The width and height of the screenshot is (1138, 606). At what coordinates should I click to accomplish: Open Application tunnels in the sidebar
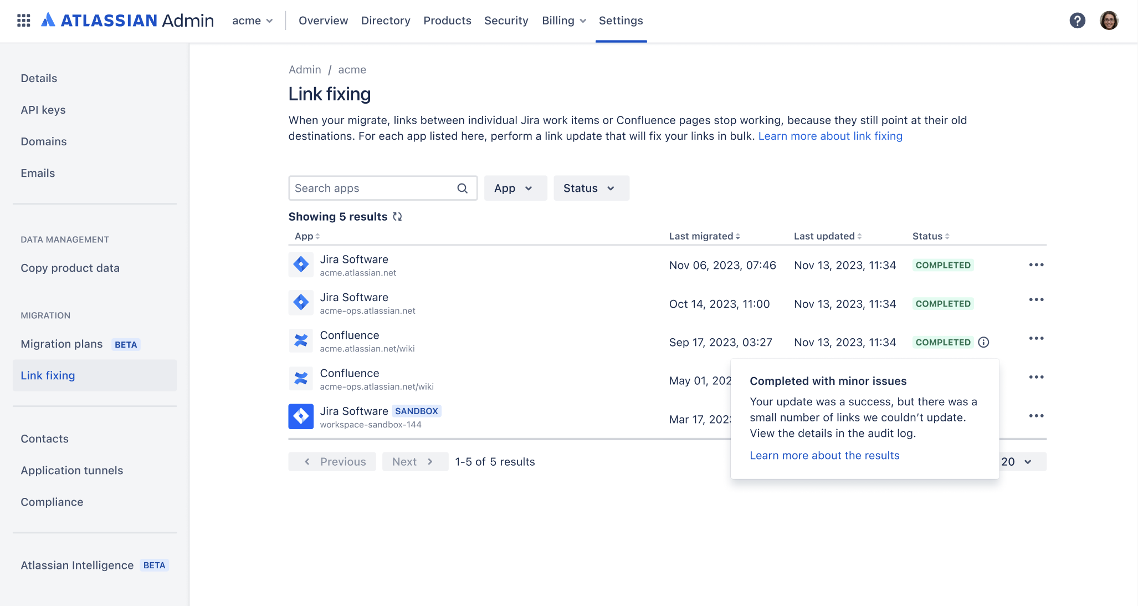(x=71, y=470)
